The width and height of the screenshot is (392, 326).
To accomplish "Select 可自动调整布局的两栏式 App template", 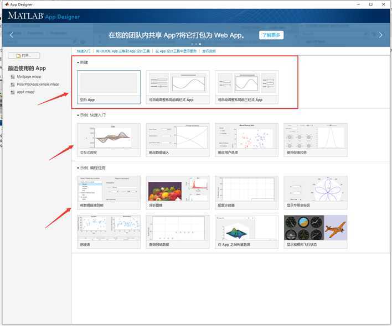I will pyautogui.click(x=177, y=87).
